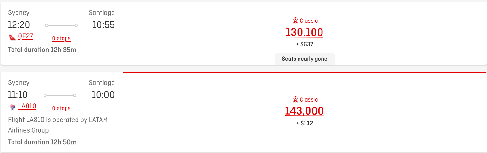Click the + $637 taxes amount
This screenshot has height=153, width=487.
coord(304,44)
